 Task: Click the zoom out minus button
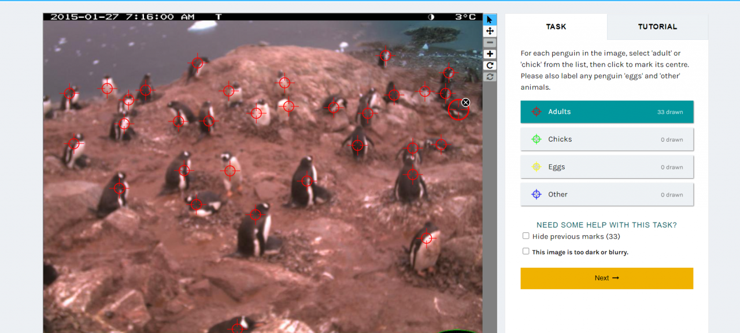[x=490, y=42]
